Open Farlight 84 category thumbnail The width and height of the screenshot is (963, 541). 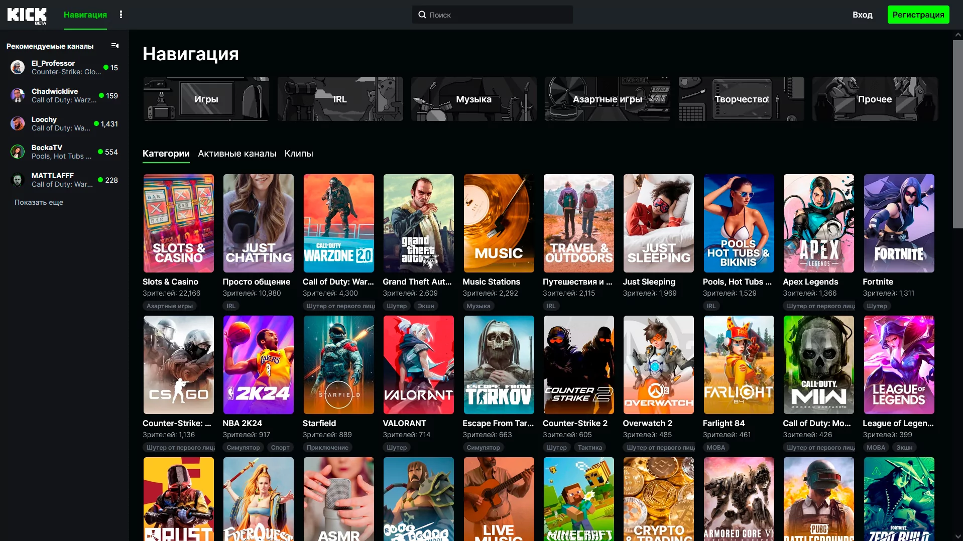coord(739,365)
